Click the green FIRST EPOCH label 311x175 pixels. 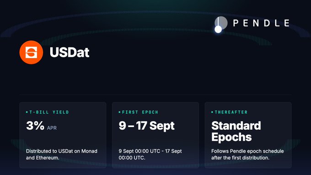tap(140, 112)
